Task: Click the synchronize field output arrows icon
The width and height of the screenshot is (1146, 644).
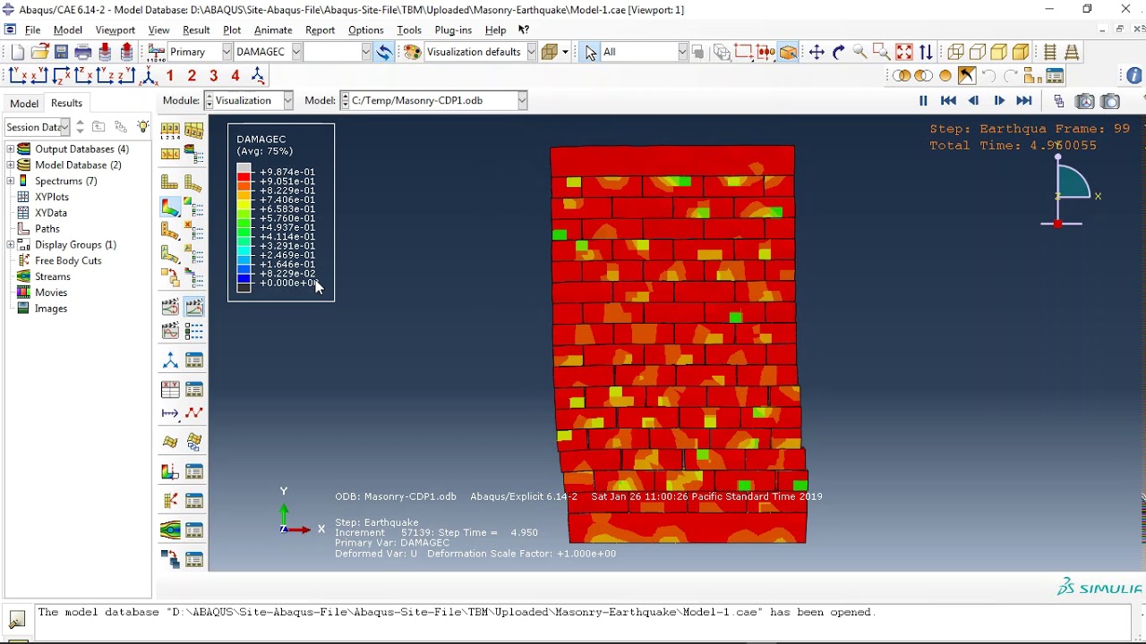Action: (383, 52)
